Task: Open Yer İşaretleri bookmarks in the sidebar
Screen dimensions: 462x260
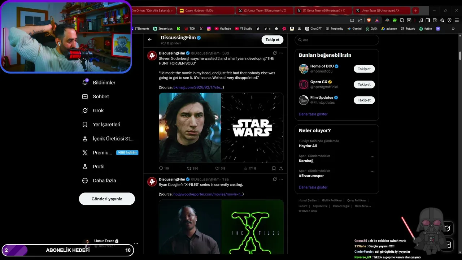Action: point(101,125)
